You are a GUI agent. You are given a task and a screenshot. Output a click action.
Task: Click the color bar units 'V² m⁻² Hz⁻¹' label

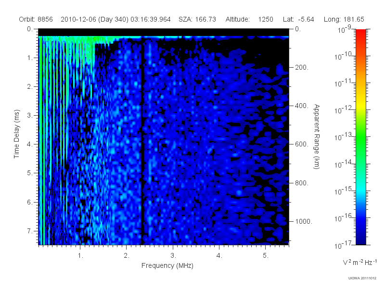tap(359, 262)
